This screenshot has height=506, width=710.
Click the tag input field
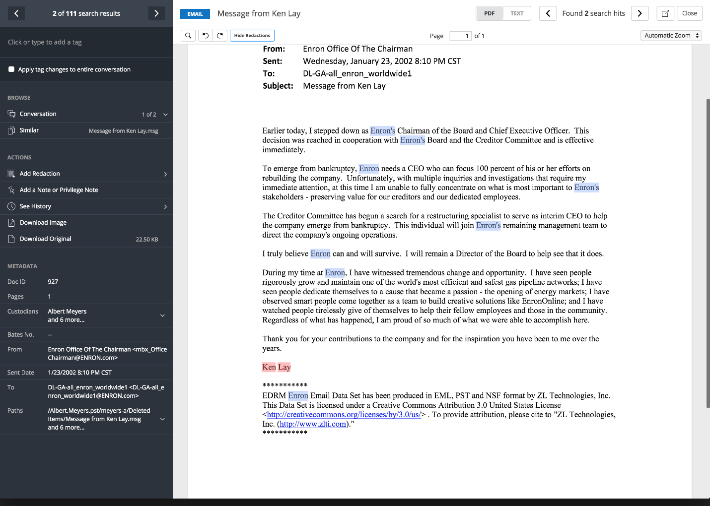click(x=86, y=42)
